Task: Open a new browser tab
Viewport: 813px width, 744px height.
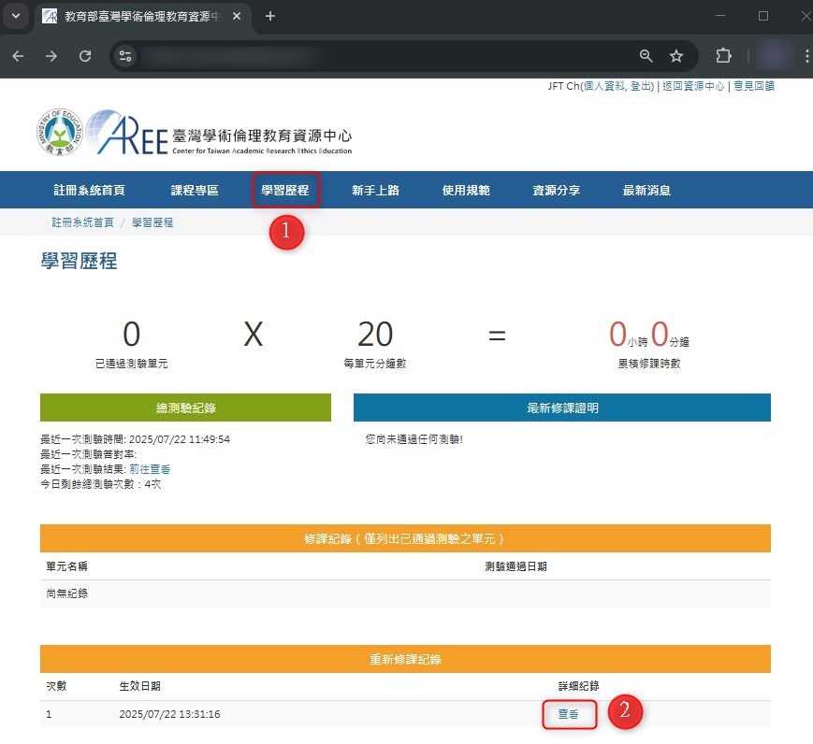Action: (270, 16)
